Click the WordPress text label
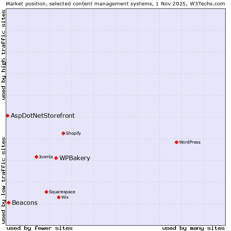This screenshot has height=231, width=231. (x=190, y=142)
